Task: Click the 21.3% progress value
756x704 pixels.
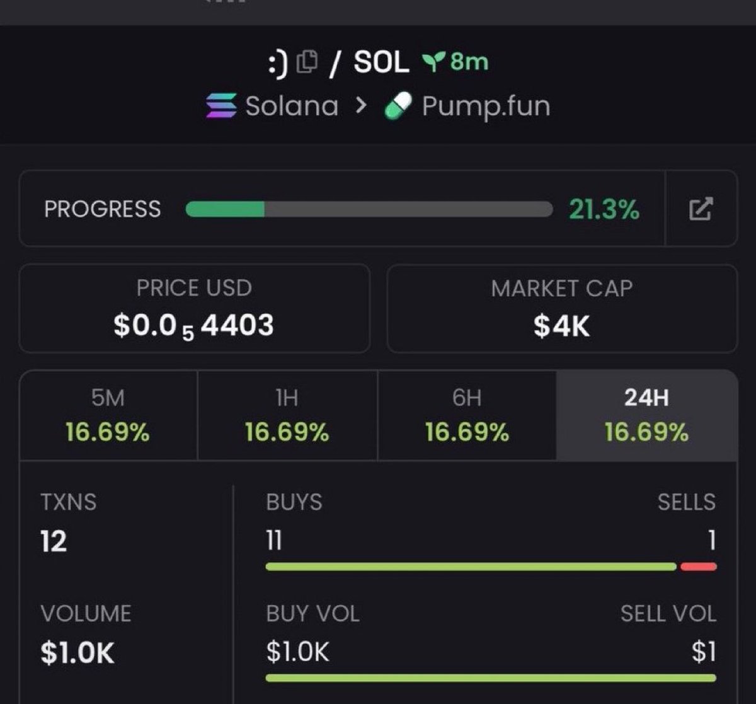Action: pyautogui.click(x=604, y=209)
